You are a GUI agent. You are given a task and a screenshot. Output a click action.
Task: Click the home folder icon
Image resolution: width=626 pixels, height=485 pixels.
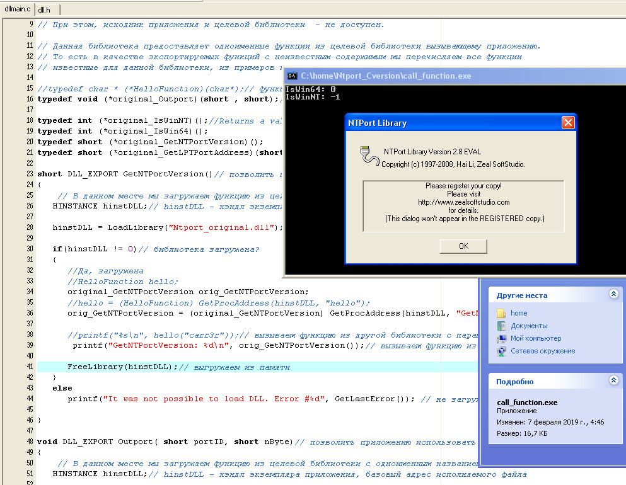click(x=501, y=313)
